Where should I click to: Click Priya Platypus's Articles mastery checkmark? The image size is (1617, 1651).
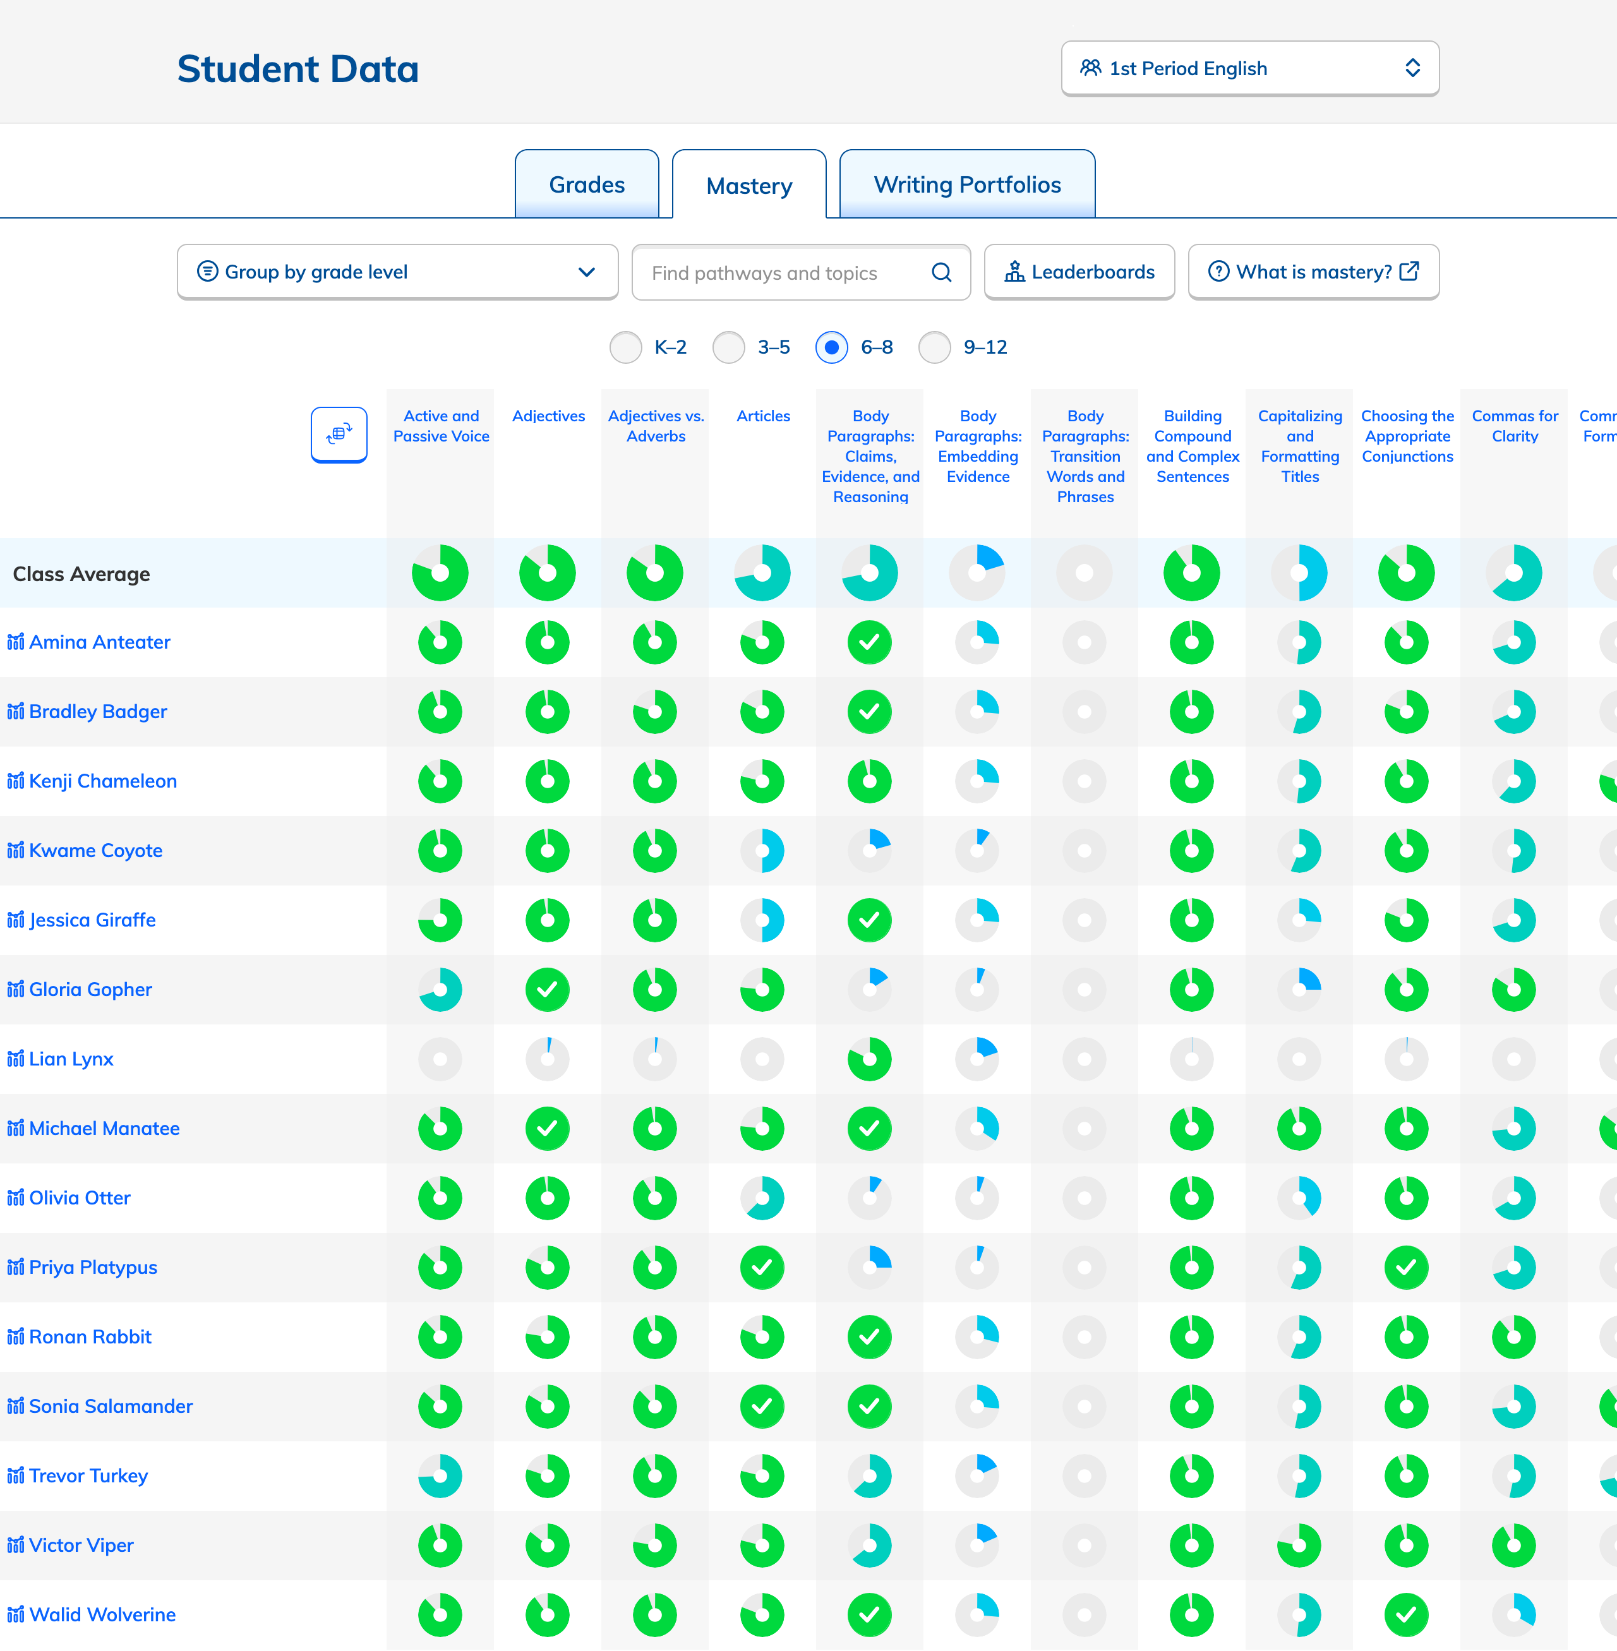pos(762,1267)
